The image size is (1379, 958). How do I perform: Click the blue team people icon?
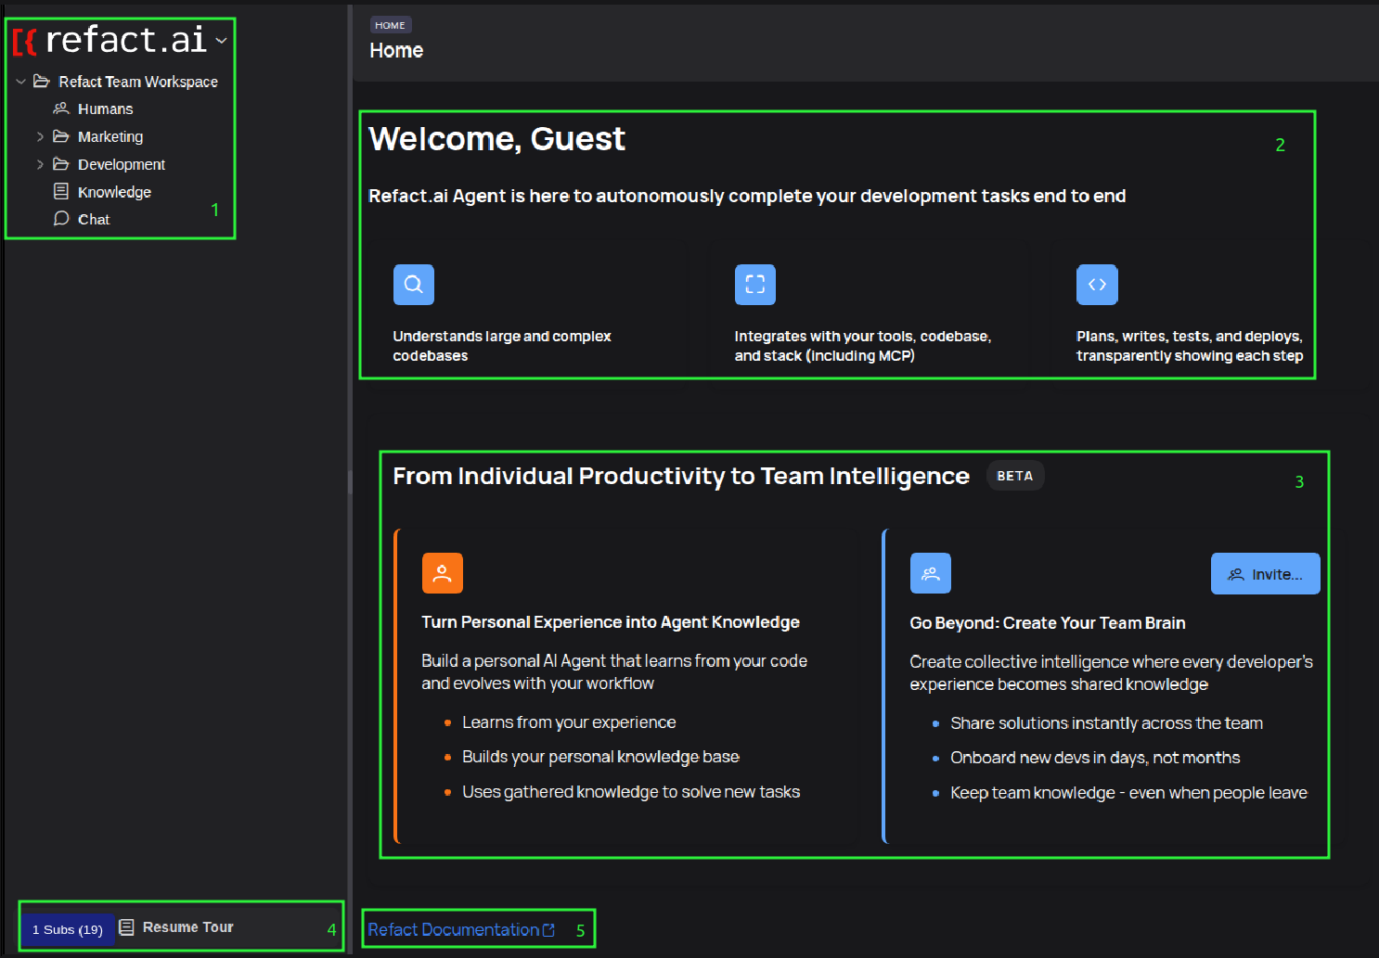click(931, 573)
